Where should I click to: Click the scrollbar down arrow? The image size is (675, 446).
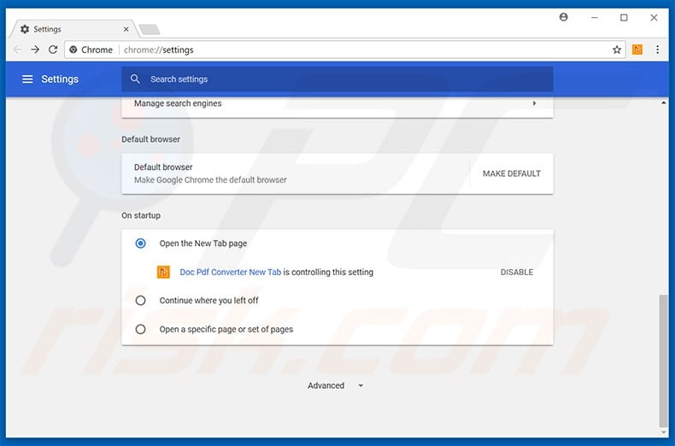[663, 432]
